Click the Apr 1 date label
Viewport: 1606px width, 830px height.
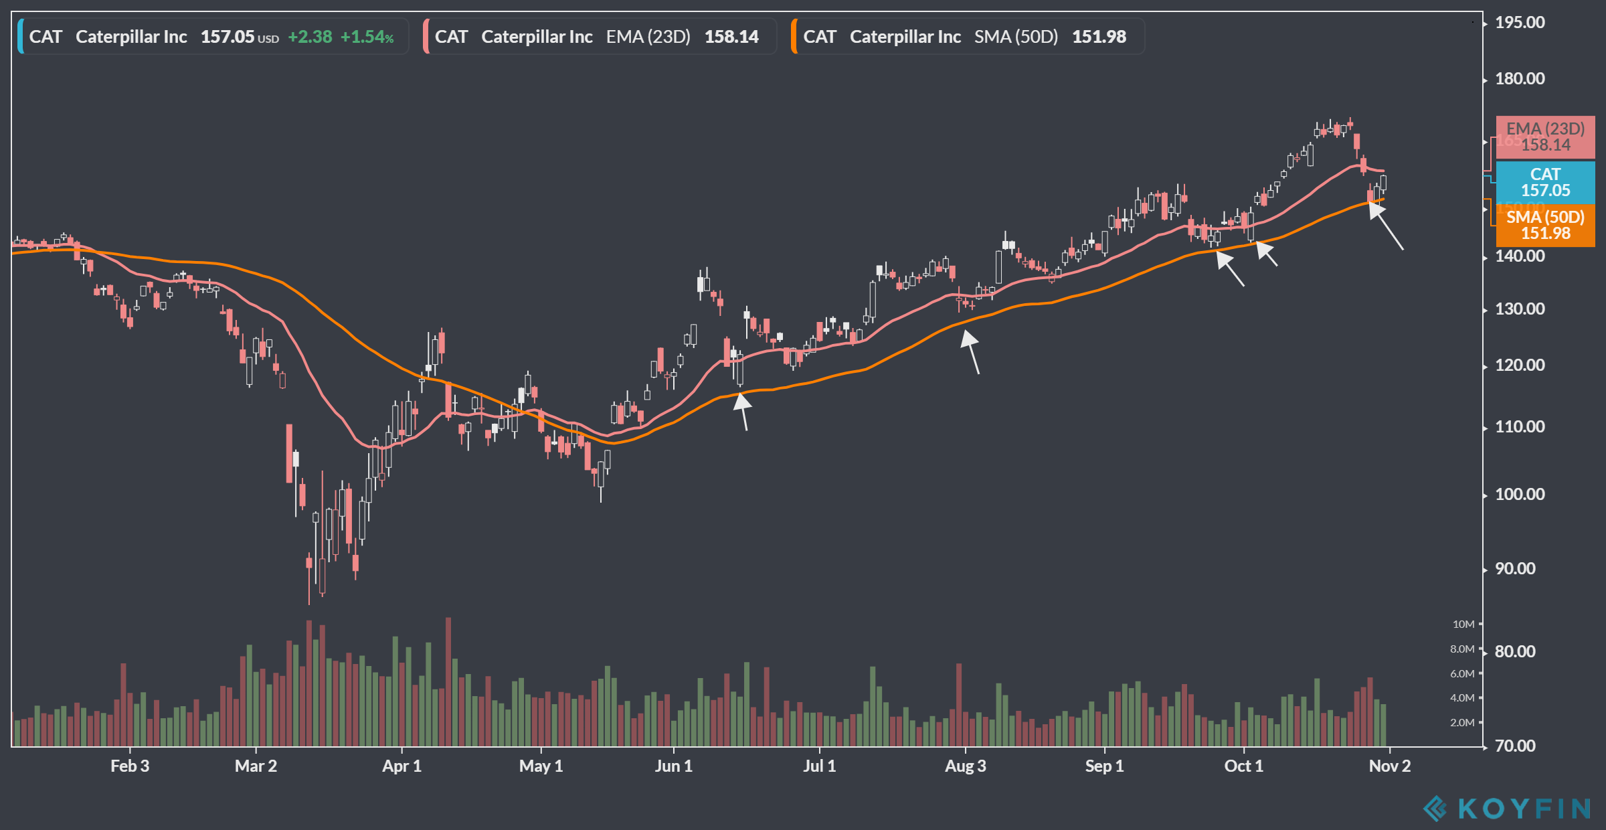[401, 766]
